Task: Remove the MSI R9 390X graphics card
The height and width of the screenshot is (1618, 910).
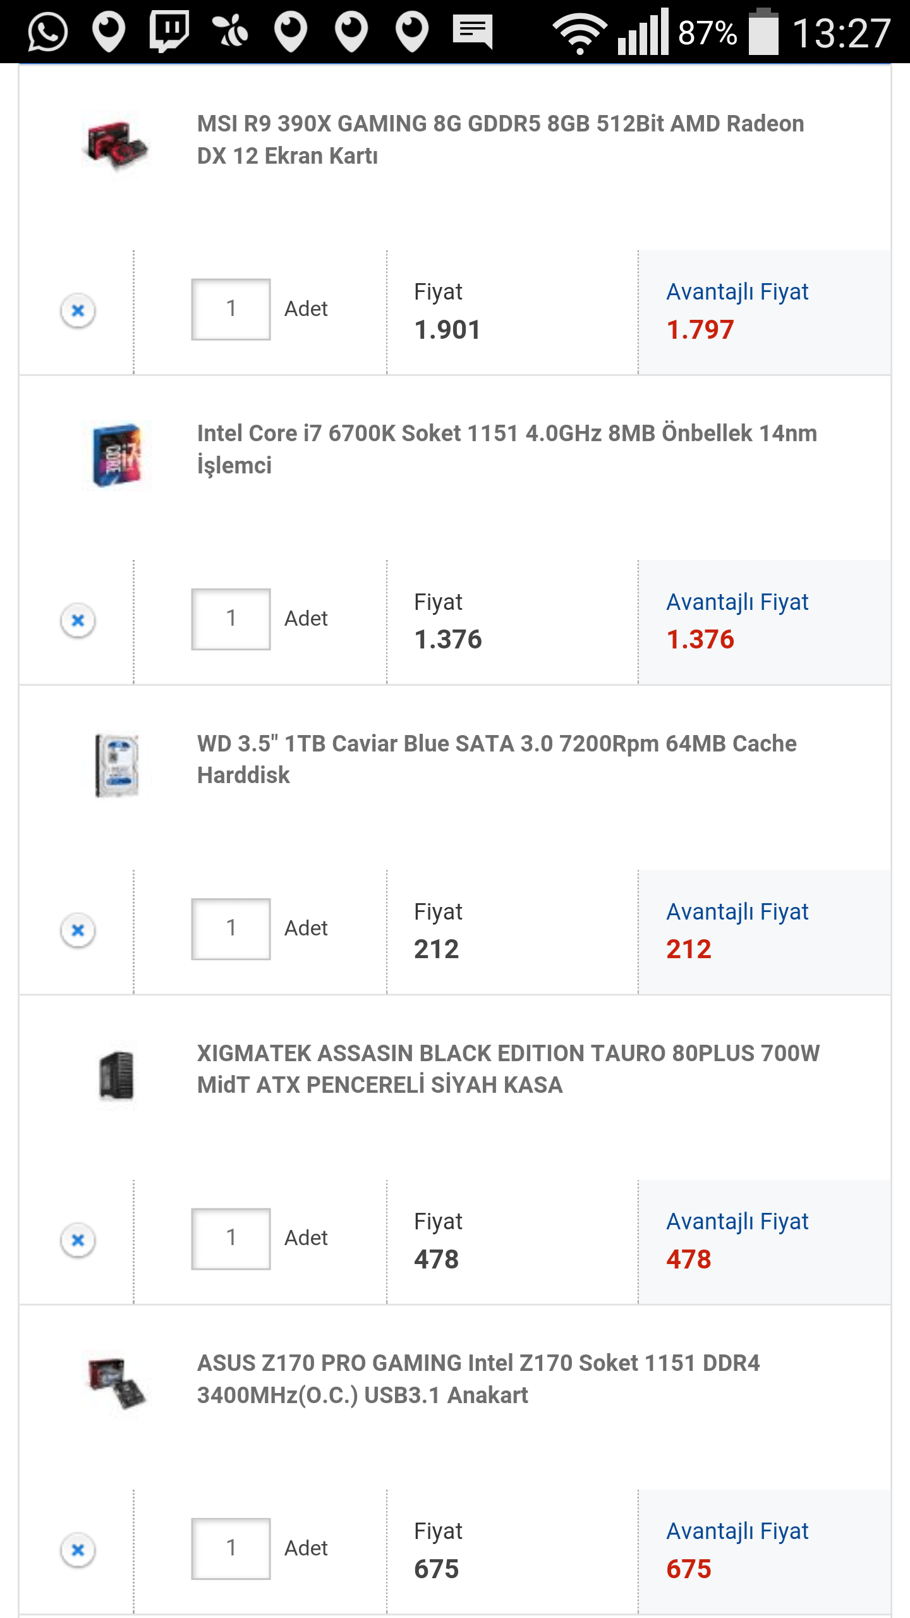Action: 78,310
